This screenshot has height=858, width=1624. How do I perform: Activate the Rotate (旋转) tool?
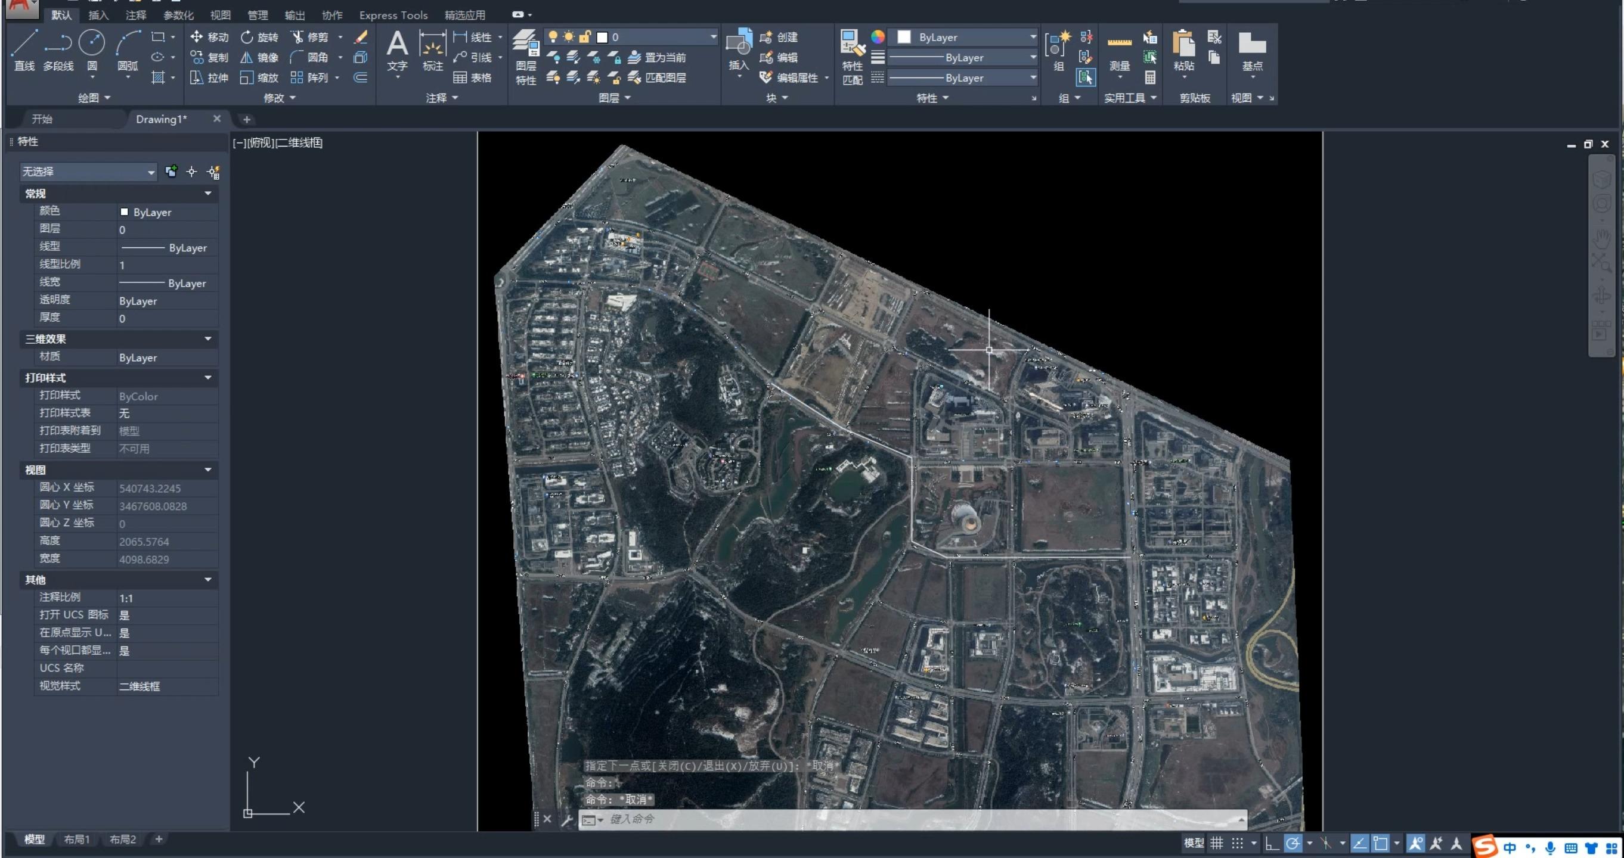point(259,37)
